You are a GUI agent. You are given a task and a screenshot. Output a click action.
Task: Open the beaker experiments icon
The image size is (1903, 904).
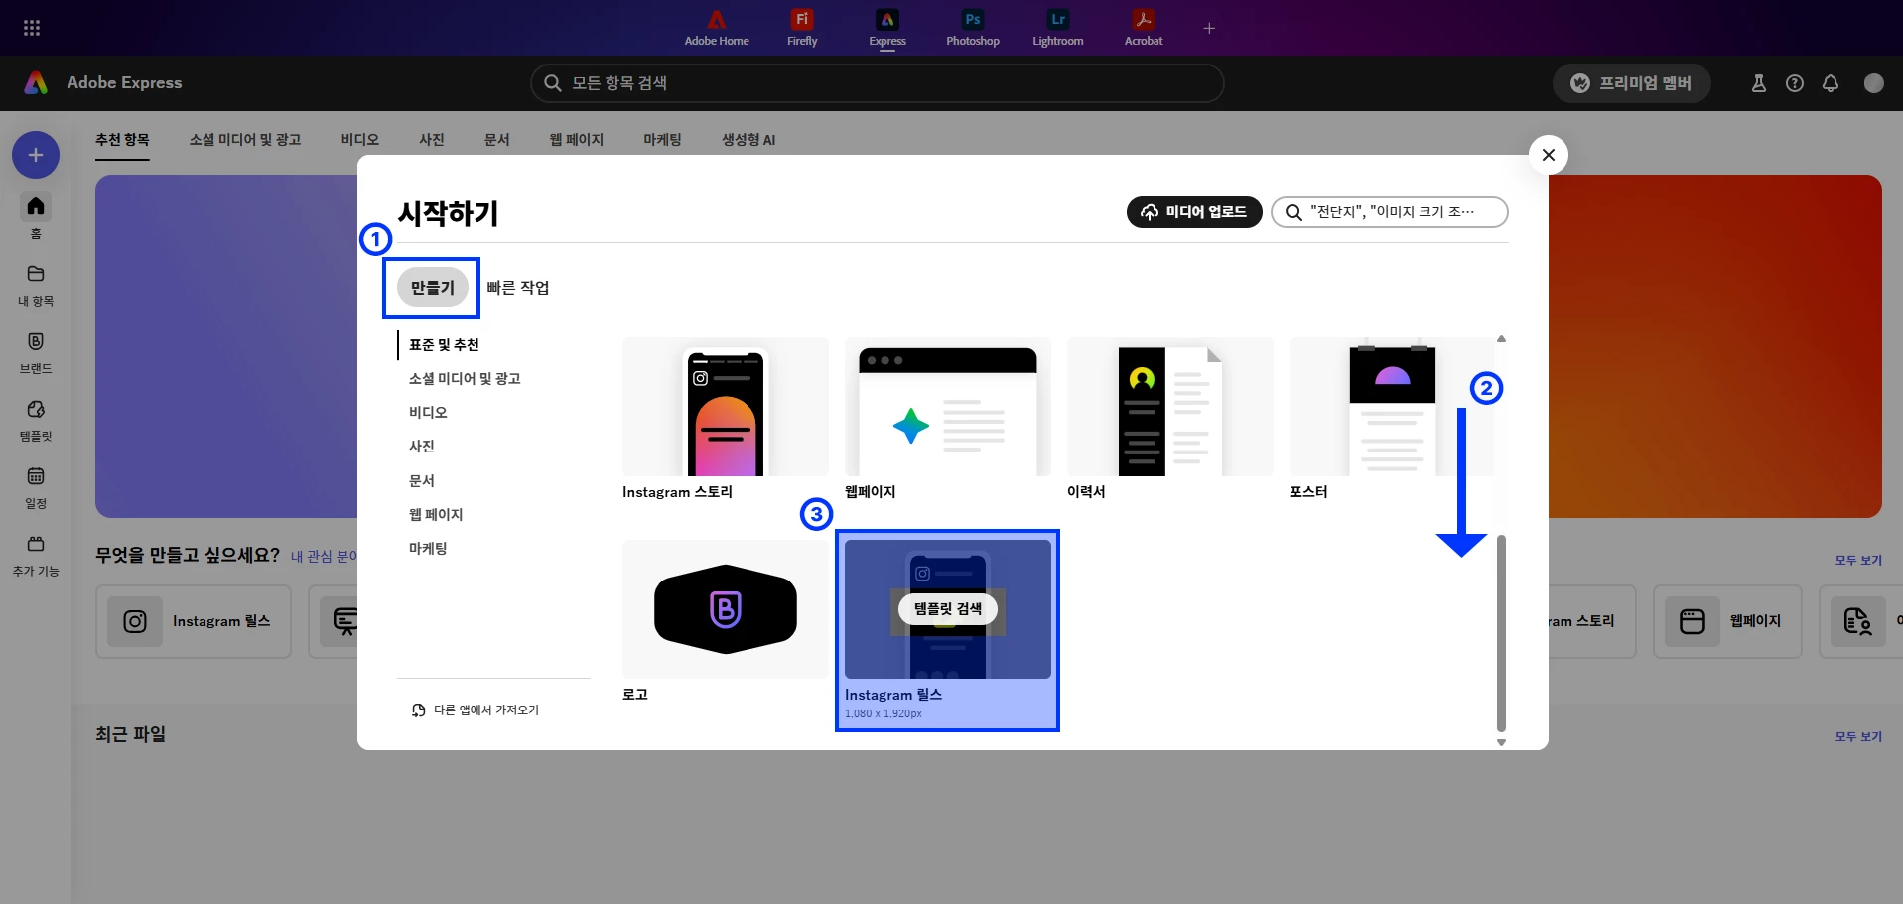1759,83
